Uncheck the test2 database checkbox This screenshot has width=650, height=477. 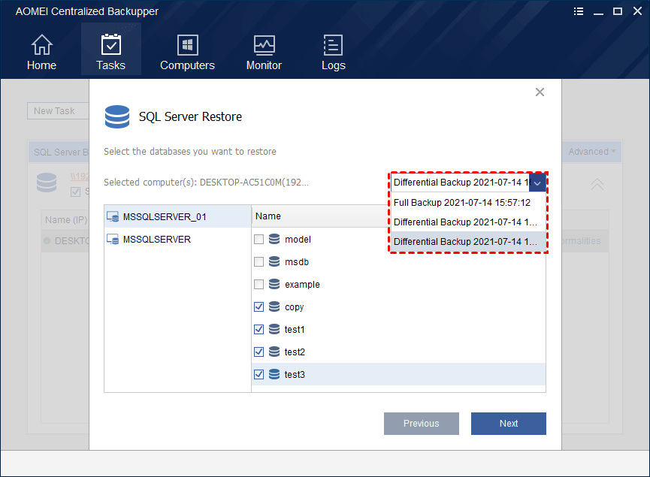pos(258,352)
